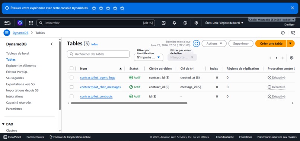300x141 pixels.
Task: Launch CloudShell from the top navigation icon
Action: [163, 23]
